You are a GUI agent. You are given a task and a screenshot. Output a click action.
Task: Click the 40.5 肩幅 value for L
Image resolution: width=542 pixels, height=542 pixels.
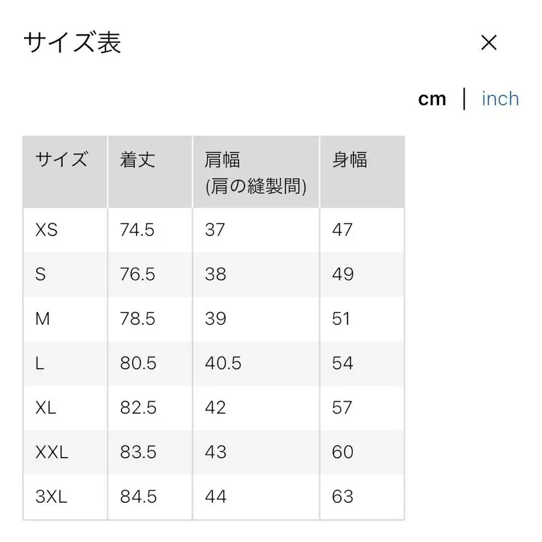(x=223, y=363)
